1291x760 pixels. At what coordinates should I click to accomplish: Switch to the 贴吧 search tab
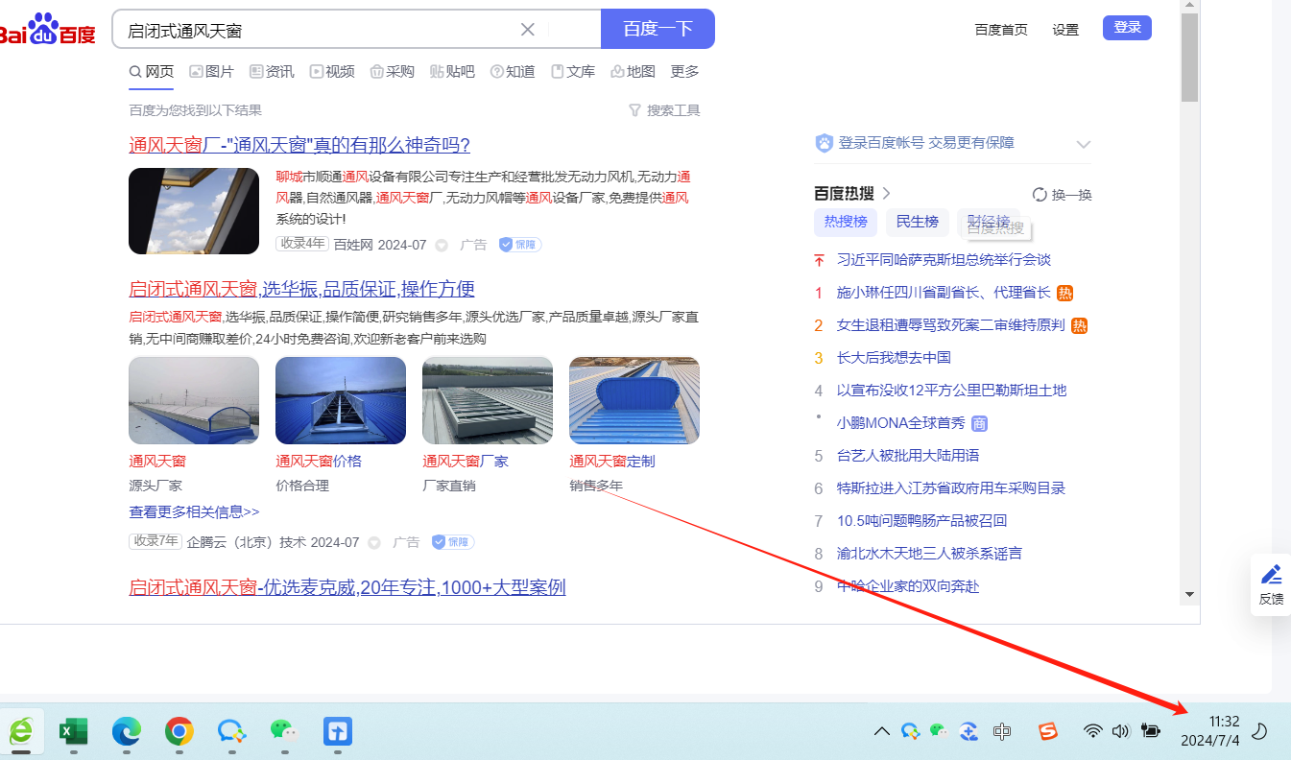[x=452, y=71]
